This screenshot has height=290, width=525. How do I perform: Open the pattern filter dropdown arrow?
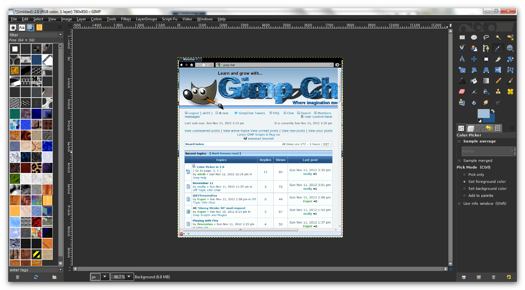pos(60,35)
